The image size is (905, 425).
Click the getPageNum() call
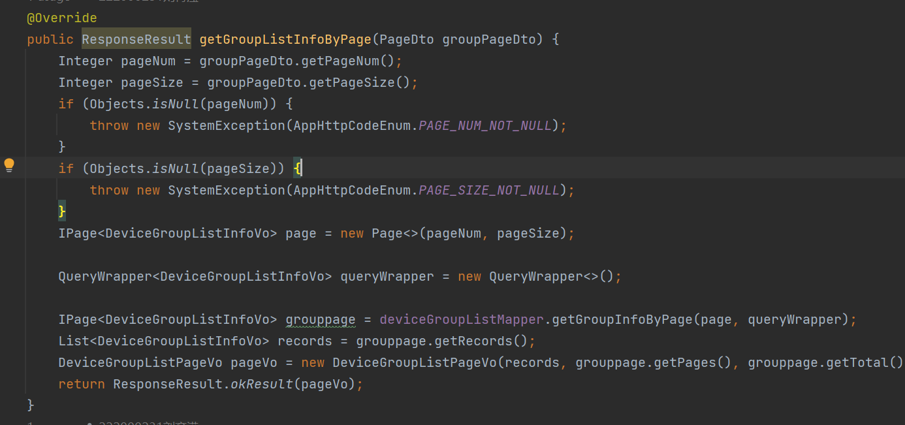[348, 61]
